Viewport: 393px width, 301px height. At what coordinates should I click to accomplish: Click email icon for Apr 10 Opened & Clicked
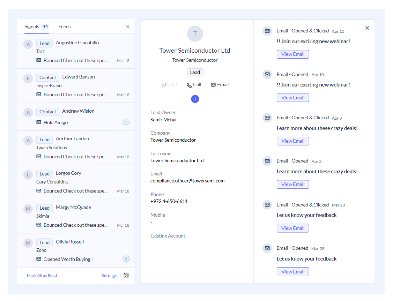tap(267, 31)
